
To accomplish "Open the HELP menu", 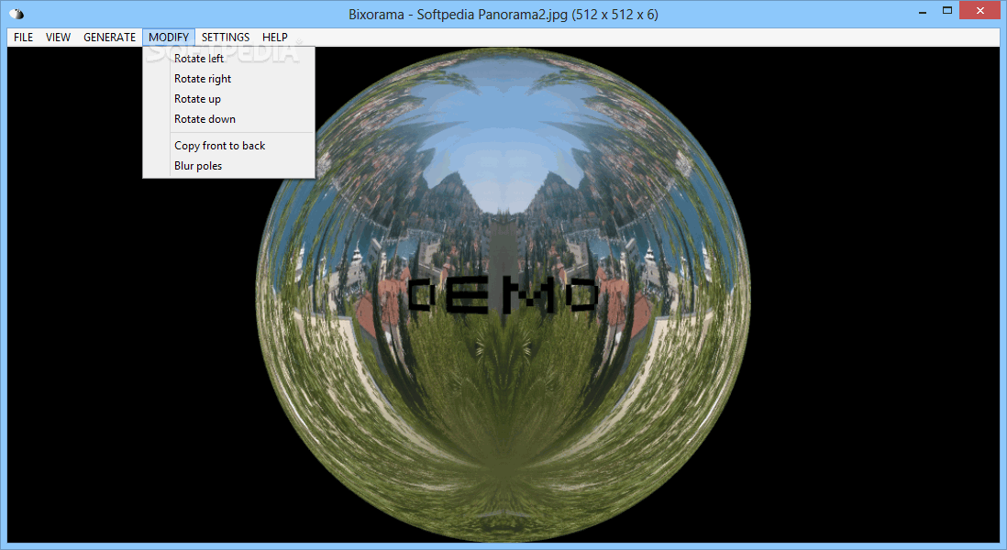I will point(275,38).
